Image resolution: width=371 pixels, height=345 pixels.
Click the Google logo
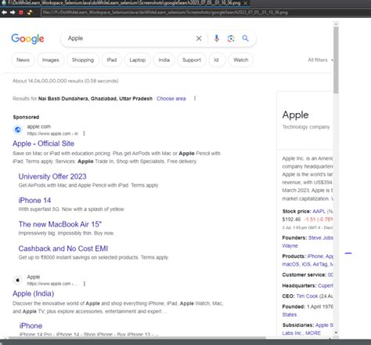tap(27, 38)
